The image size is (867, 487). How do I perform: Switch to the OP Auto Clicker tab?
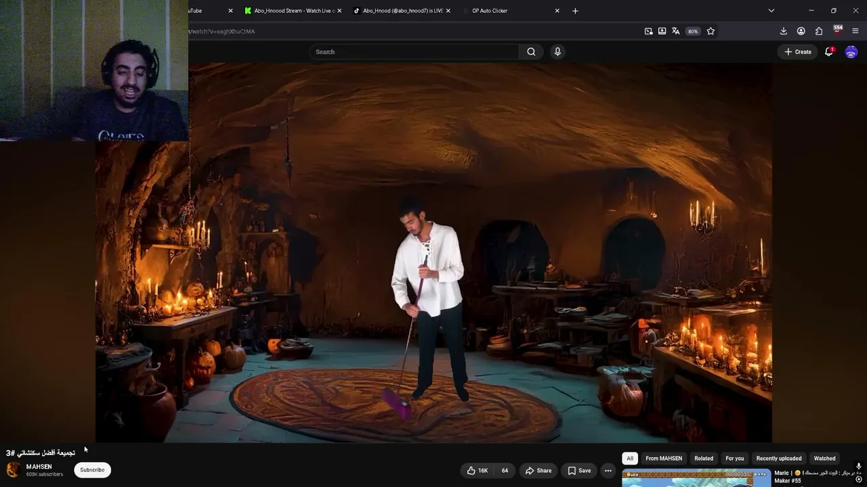[510, 11]
